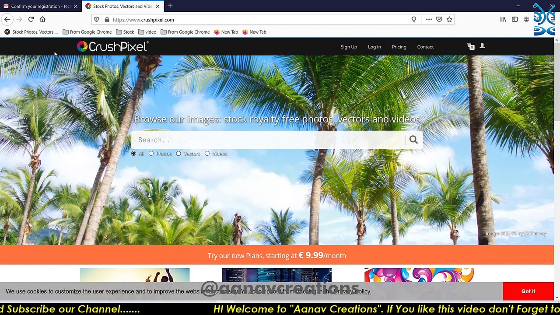Open the Firefox Library icon
The height and width of the screenshot is (315, 560).
(503, 19)
